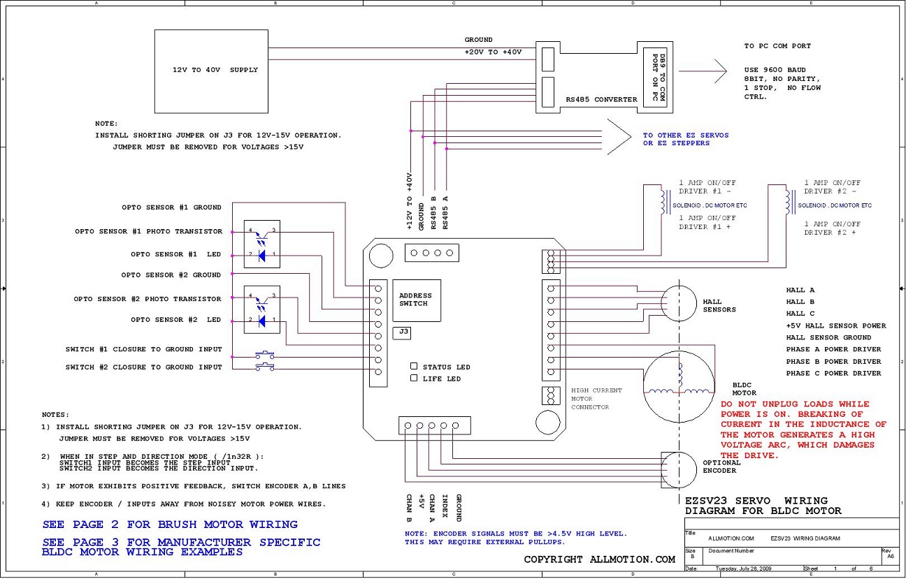
Task: Click 1 AMP ON/OFF DRIVER #2 - label
Action: [x=833, y=186]
